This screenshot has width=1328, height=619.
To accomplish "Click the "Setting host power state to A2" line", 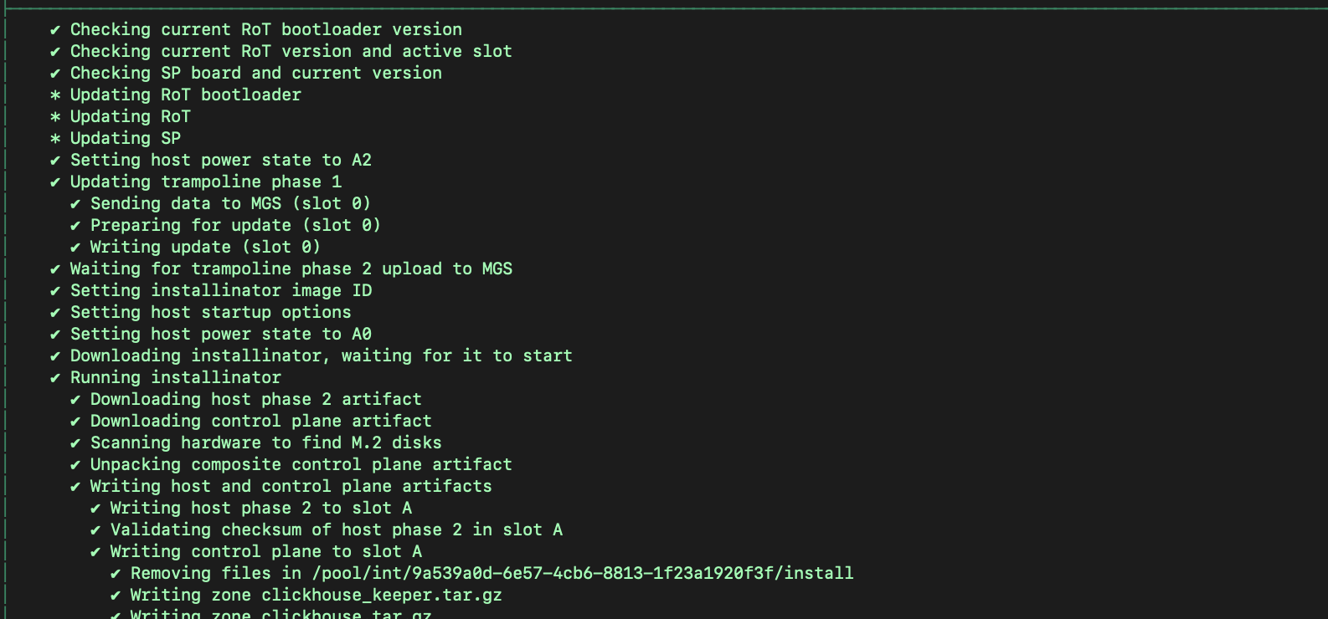I will (x=220, y=161).
